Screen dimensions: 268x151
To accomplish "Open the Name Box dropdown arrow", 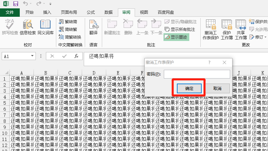I will click(32, 56).
